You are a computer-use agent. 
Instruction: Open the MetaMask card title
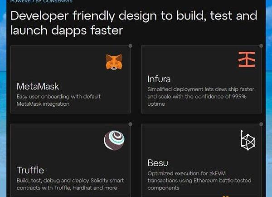click(x=38, y=86)
